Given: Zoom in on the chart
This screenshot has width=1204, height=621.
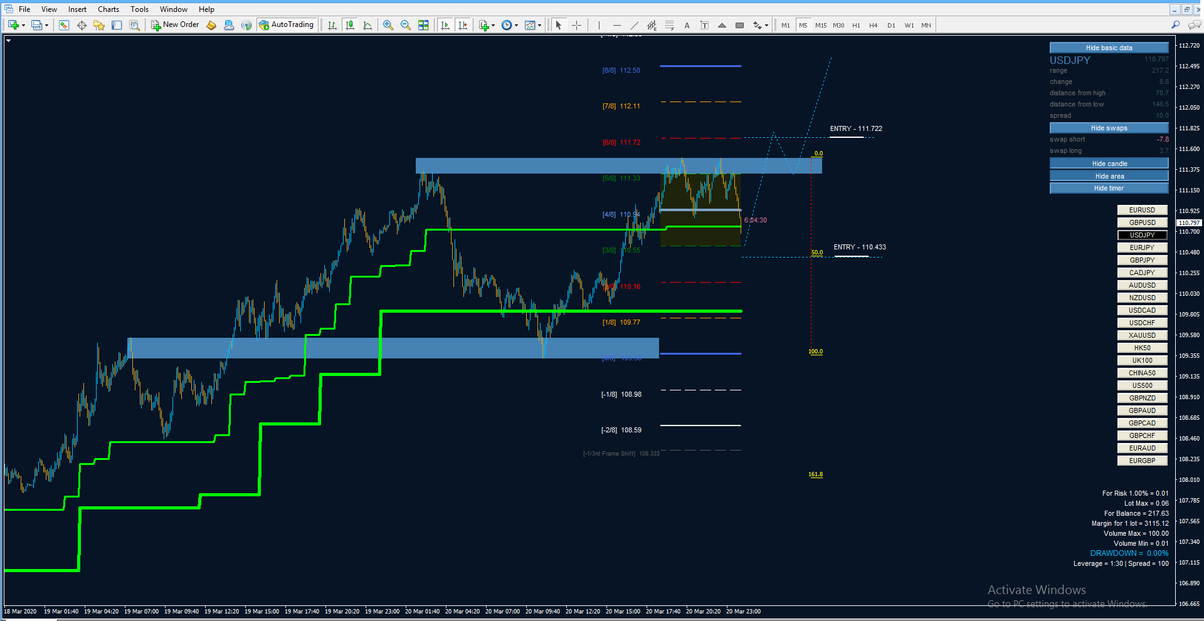Looking at the screenshot, I should [388, 25].
